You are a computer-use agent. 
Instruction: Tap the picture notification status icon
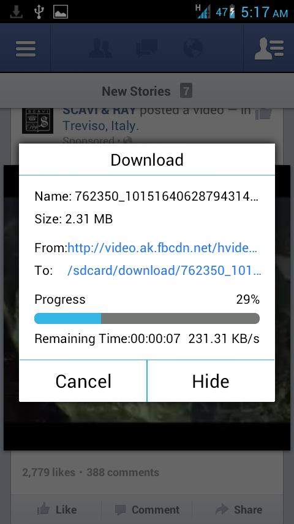pyautogui.click(x=61, y=12)
